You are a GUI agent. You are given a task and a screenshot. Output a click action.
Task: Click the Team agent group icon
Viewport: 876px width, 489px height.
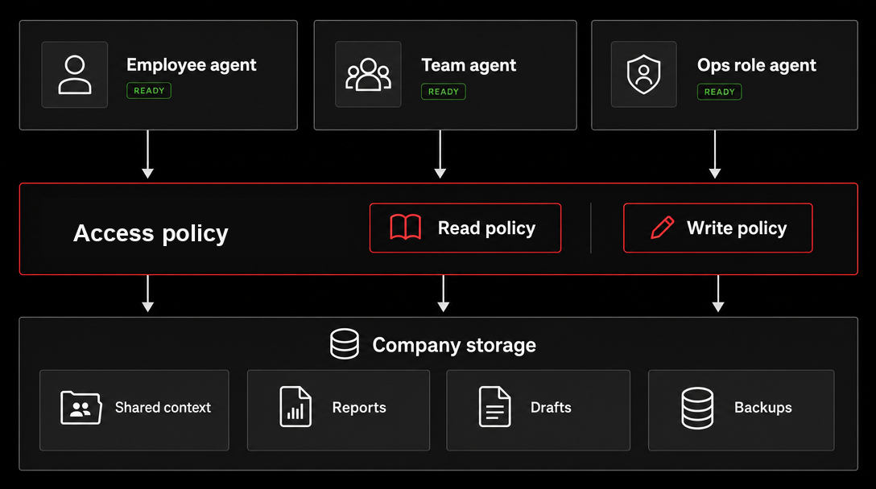pos(368,74)
